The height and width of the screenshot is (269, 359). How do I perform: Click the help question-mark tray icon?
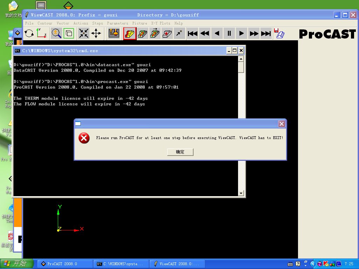[x=298, y=264]
